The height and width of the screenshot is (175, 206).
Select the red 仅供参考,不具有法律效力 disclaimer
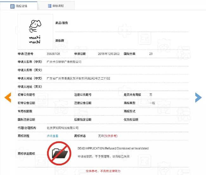pos(103,171)
